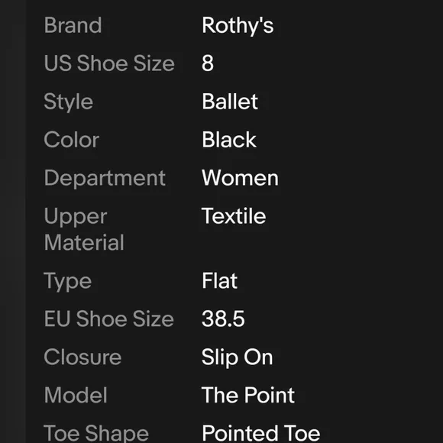Select the Pointed Toe value
The height and width of the screenshot is (443, 443).
(x=260, y=433)
